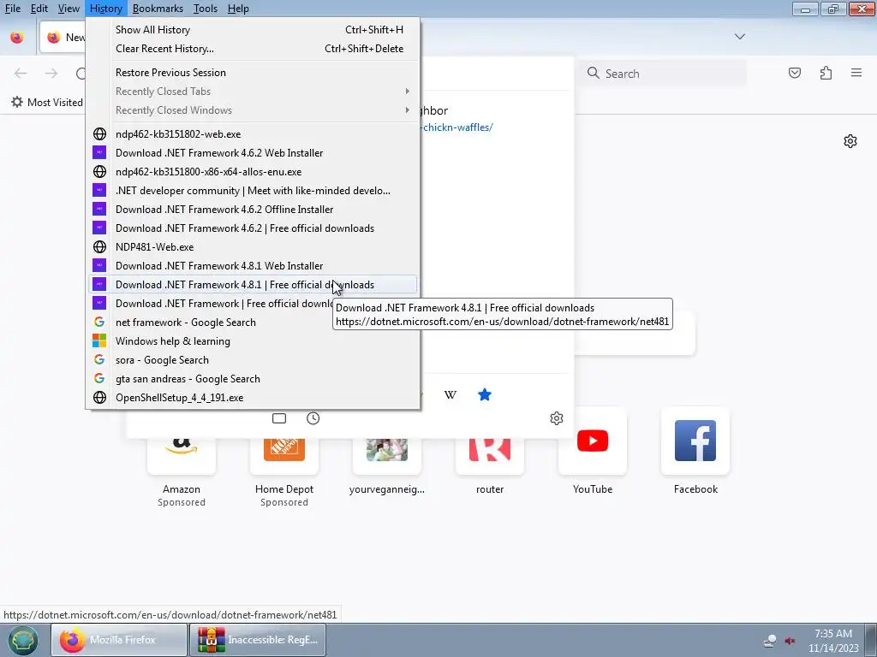The width and height of the screenshot is (877, 657).
Task: Open the Help menu
Action: click(x=238, y=9)
